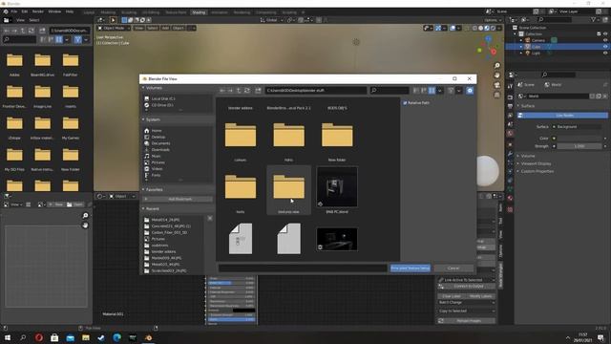
Task: Open CD Drive (D:) volume
Action: pyautogui.click(x=162, y=105)
